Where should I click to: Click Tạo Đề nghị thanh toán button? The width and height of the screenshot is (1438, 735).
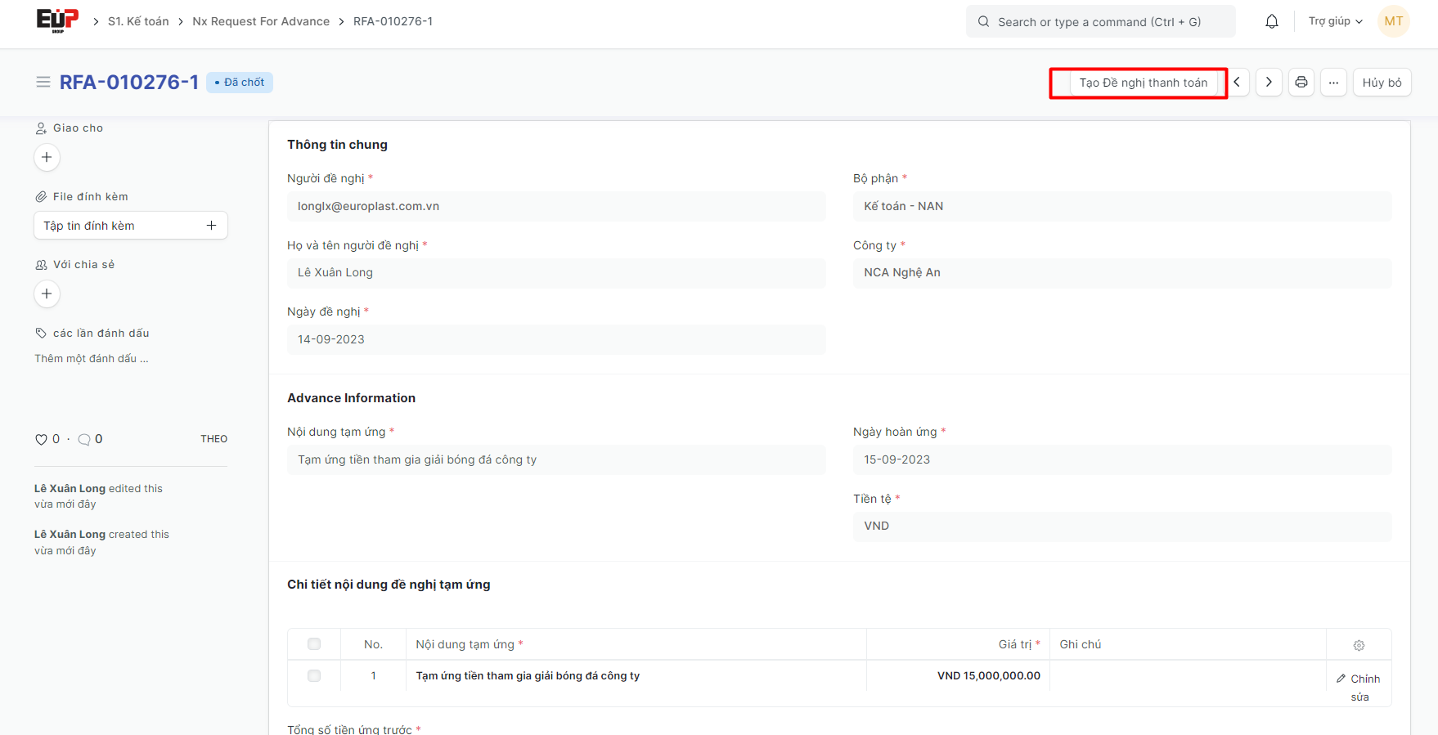coord(1143,83)
